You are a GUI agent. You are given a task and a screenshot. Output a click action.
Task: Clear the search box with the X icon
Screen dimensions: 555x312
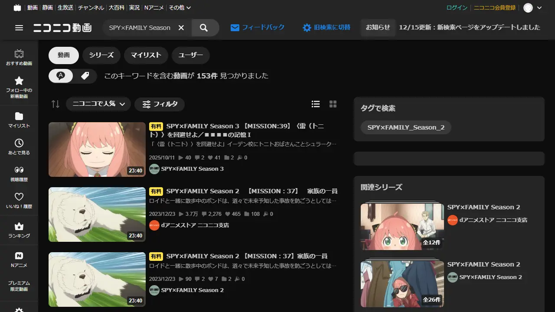point(181,27)
